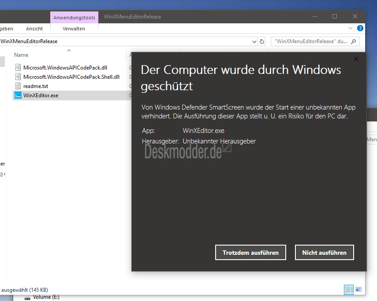Click the Volume (E:) drive entry
The width and height of the screenshot is (377, 301).
coord(42,297)
